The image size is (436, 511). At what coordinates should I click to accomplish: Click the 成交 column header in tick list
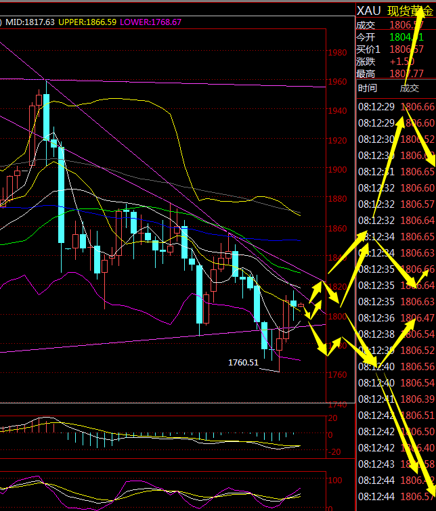tap(410, 89)
